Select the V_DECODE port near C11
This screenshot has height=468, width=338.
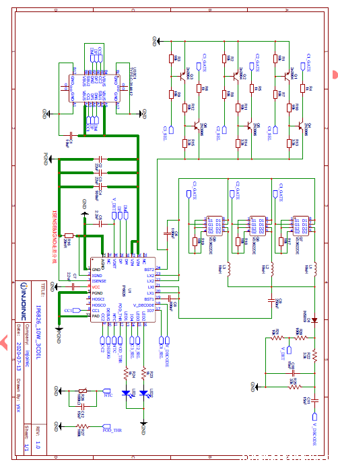tap(314, 417)
